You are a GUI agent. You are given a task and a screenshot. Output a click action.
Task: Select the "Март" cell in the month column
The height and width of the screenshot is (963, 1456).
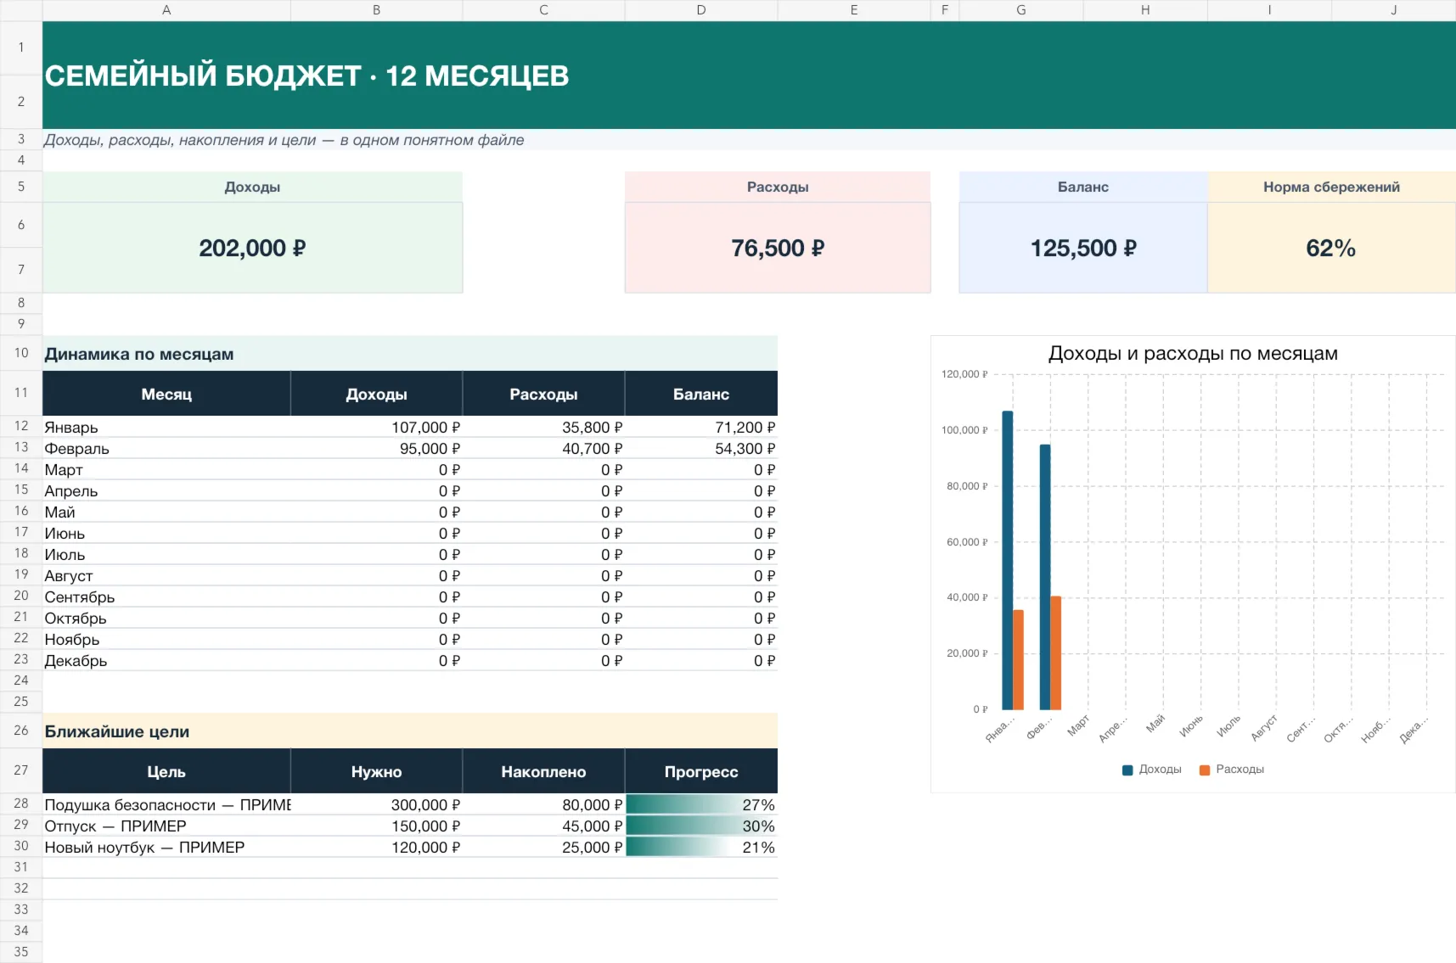(x=166, y=469)
